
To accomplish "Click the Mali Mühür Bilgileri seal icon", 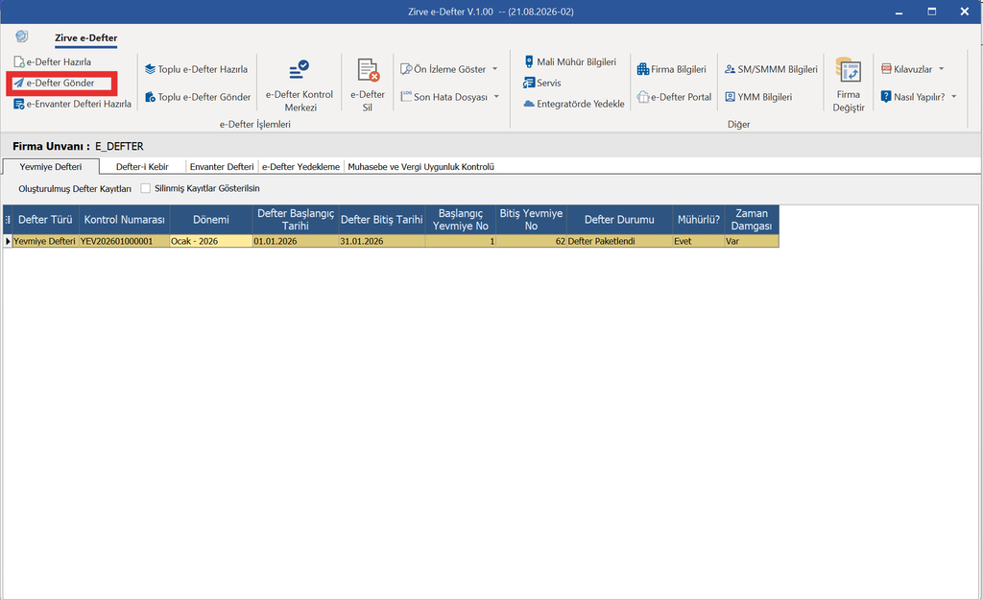I will point(529,61).
